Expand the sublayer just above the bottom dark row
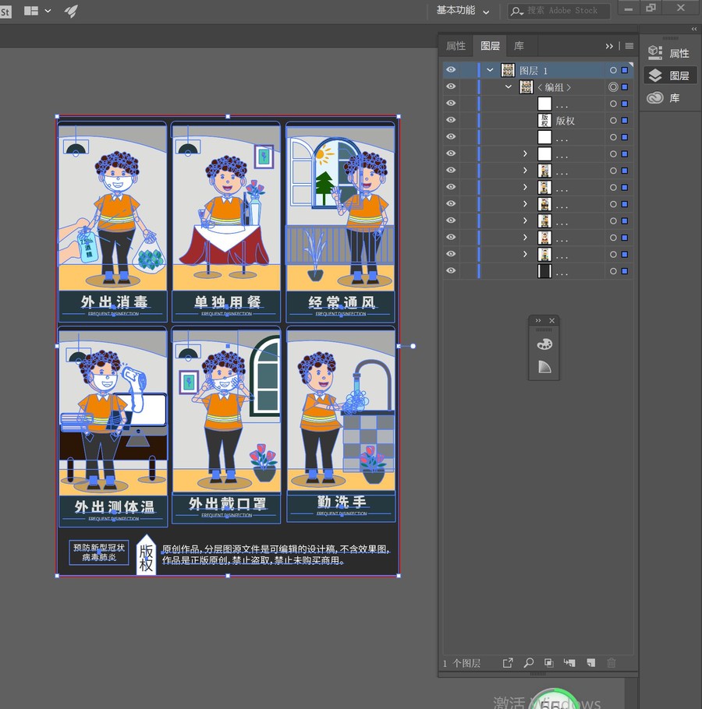The image size is (702, 709). click(525, 254)
